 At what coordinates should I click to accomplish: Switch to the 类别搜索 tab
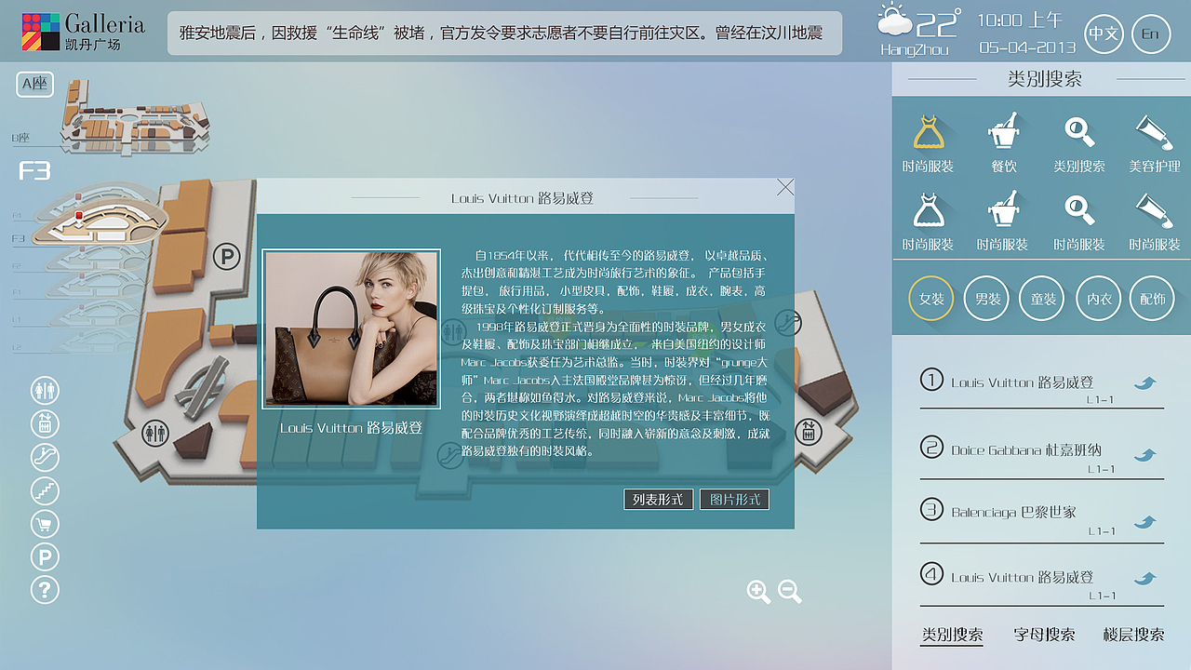[x=953, y=635]
